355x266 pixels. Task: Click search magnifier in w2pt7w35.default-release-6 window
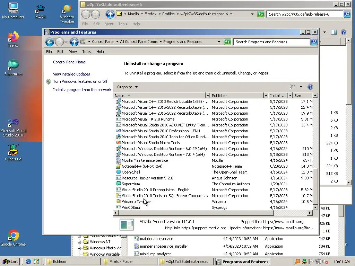coord(347,14)
